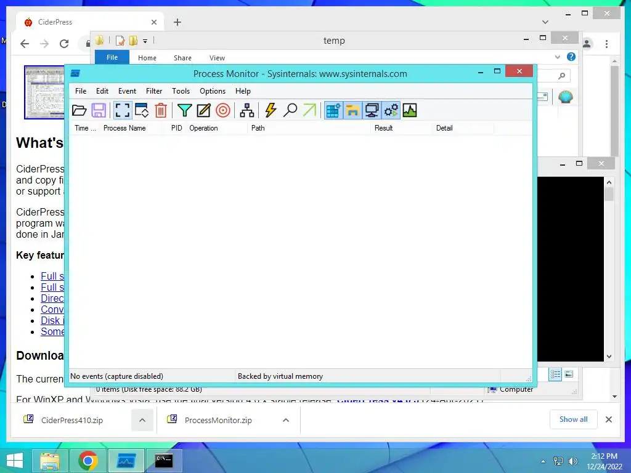
Task: Clear the event display with trash icon
Action: click(161, 110)
